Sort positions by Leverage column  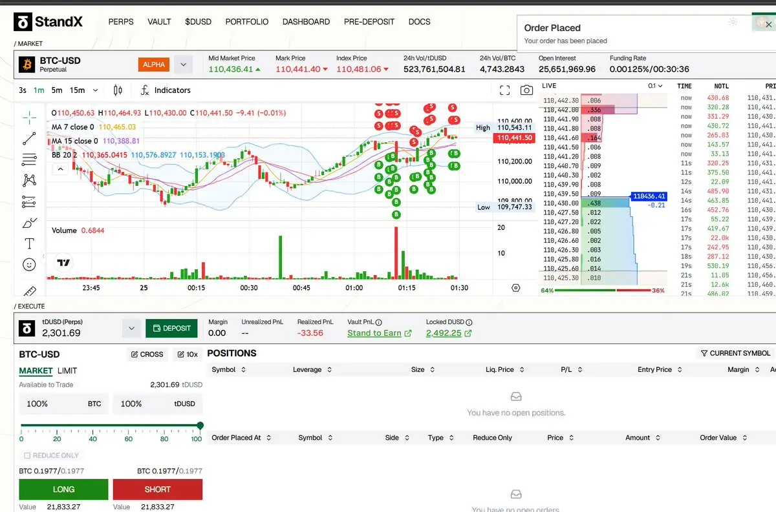coord(312,370)
